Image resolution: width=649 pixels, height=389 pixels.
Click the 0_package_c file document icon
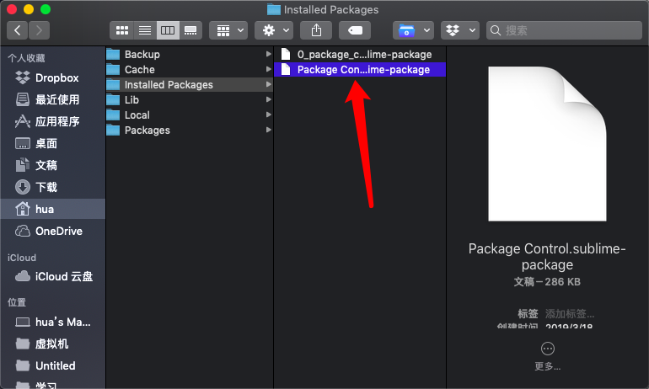[286, 54]
